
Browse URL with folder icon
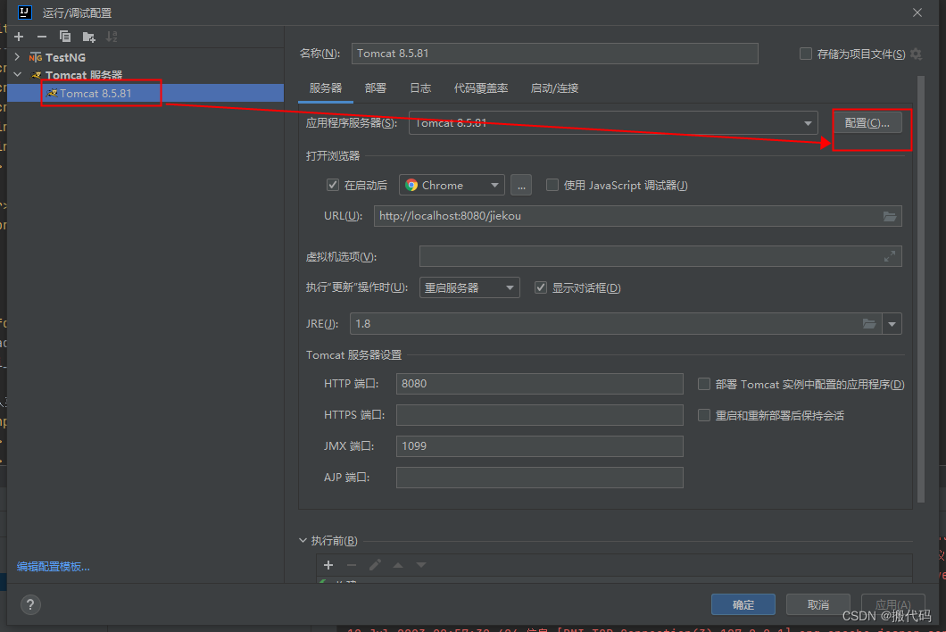point(889,216)
